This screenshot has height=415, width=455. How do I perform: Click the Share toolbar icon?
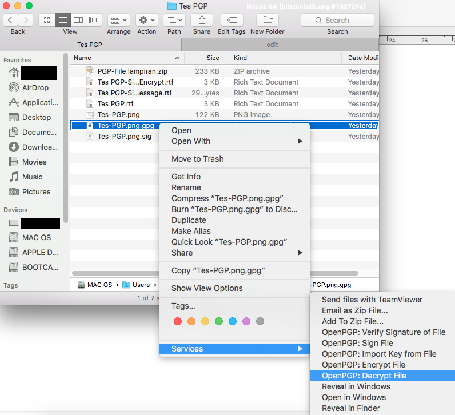click(202, 20)
